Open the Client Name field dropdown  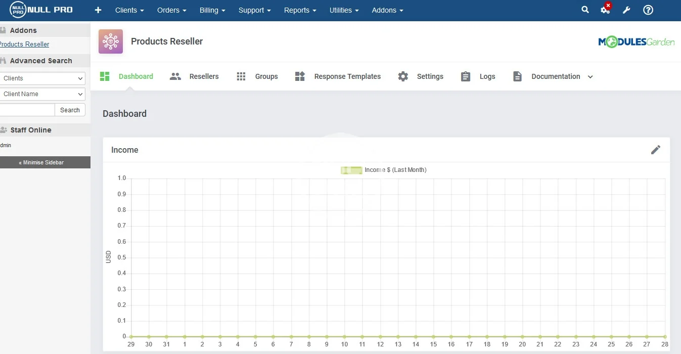pyautogui.click(x=41, y=94)
